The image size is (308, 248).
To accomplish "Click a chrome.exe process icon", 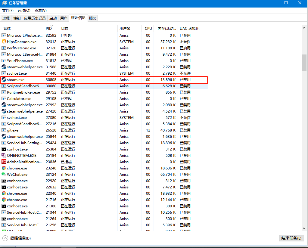I will pyautogui.click(x=4, y=168).
